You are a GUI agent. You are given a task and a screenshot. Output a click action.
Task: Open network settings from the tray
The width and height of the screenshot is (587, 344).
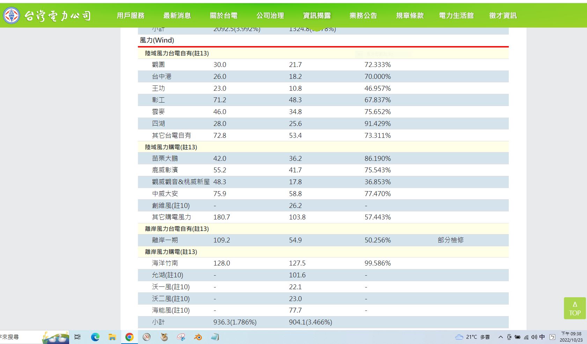526,337
